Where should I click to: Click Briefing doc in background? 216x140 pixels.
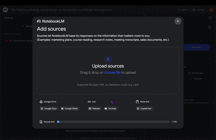pyautogui.click(x=196, y=73)
